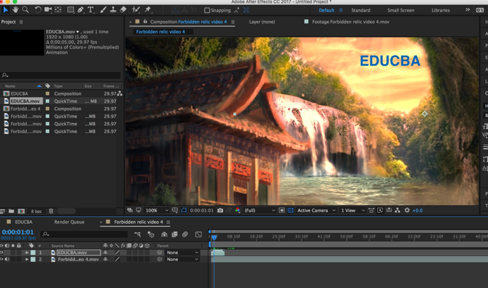Toggle Draft 3D in the timeline
This screenshot has width=488, height=288.
151,234
